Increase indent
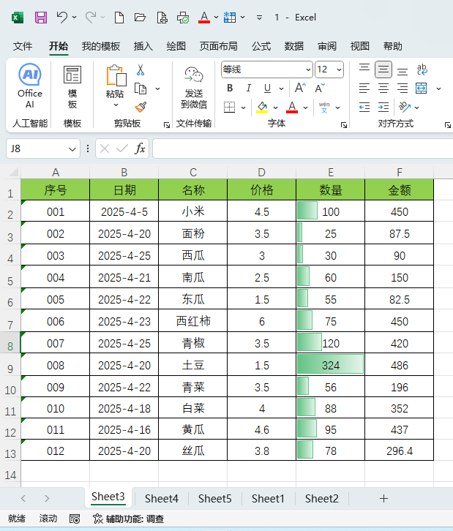 [383, 108]
